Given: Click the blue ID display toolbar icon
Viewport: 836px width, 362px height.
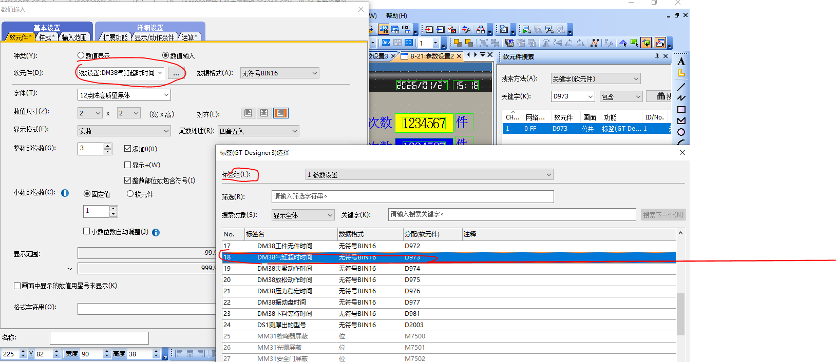Looking at the screenshot, I should tap(409, 43).
